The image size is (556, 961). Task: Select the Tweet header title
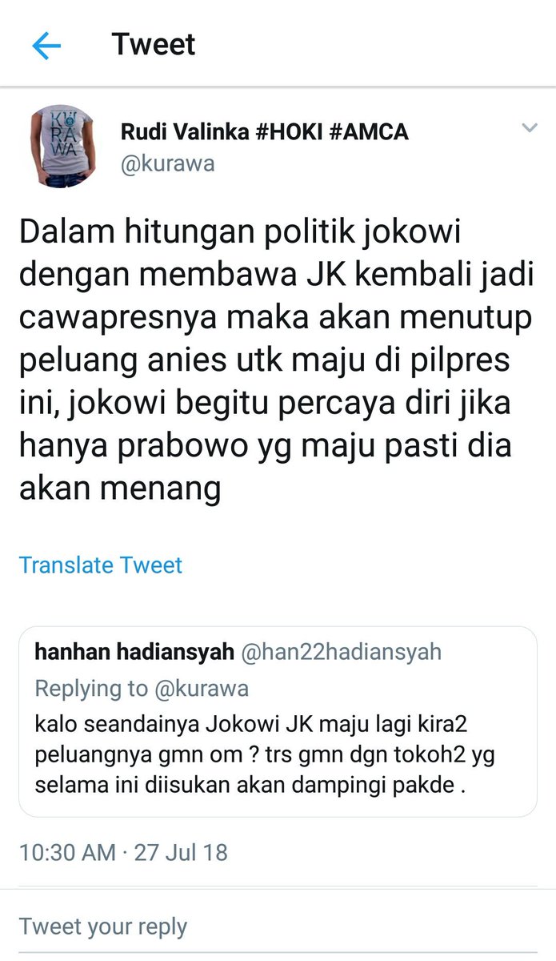coord(154,44)
